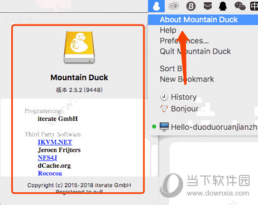This screenshot has width=258, height=205.
Task: Open the Rococoa link
Action: point(50,173)
